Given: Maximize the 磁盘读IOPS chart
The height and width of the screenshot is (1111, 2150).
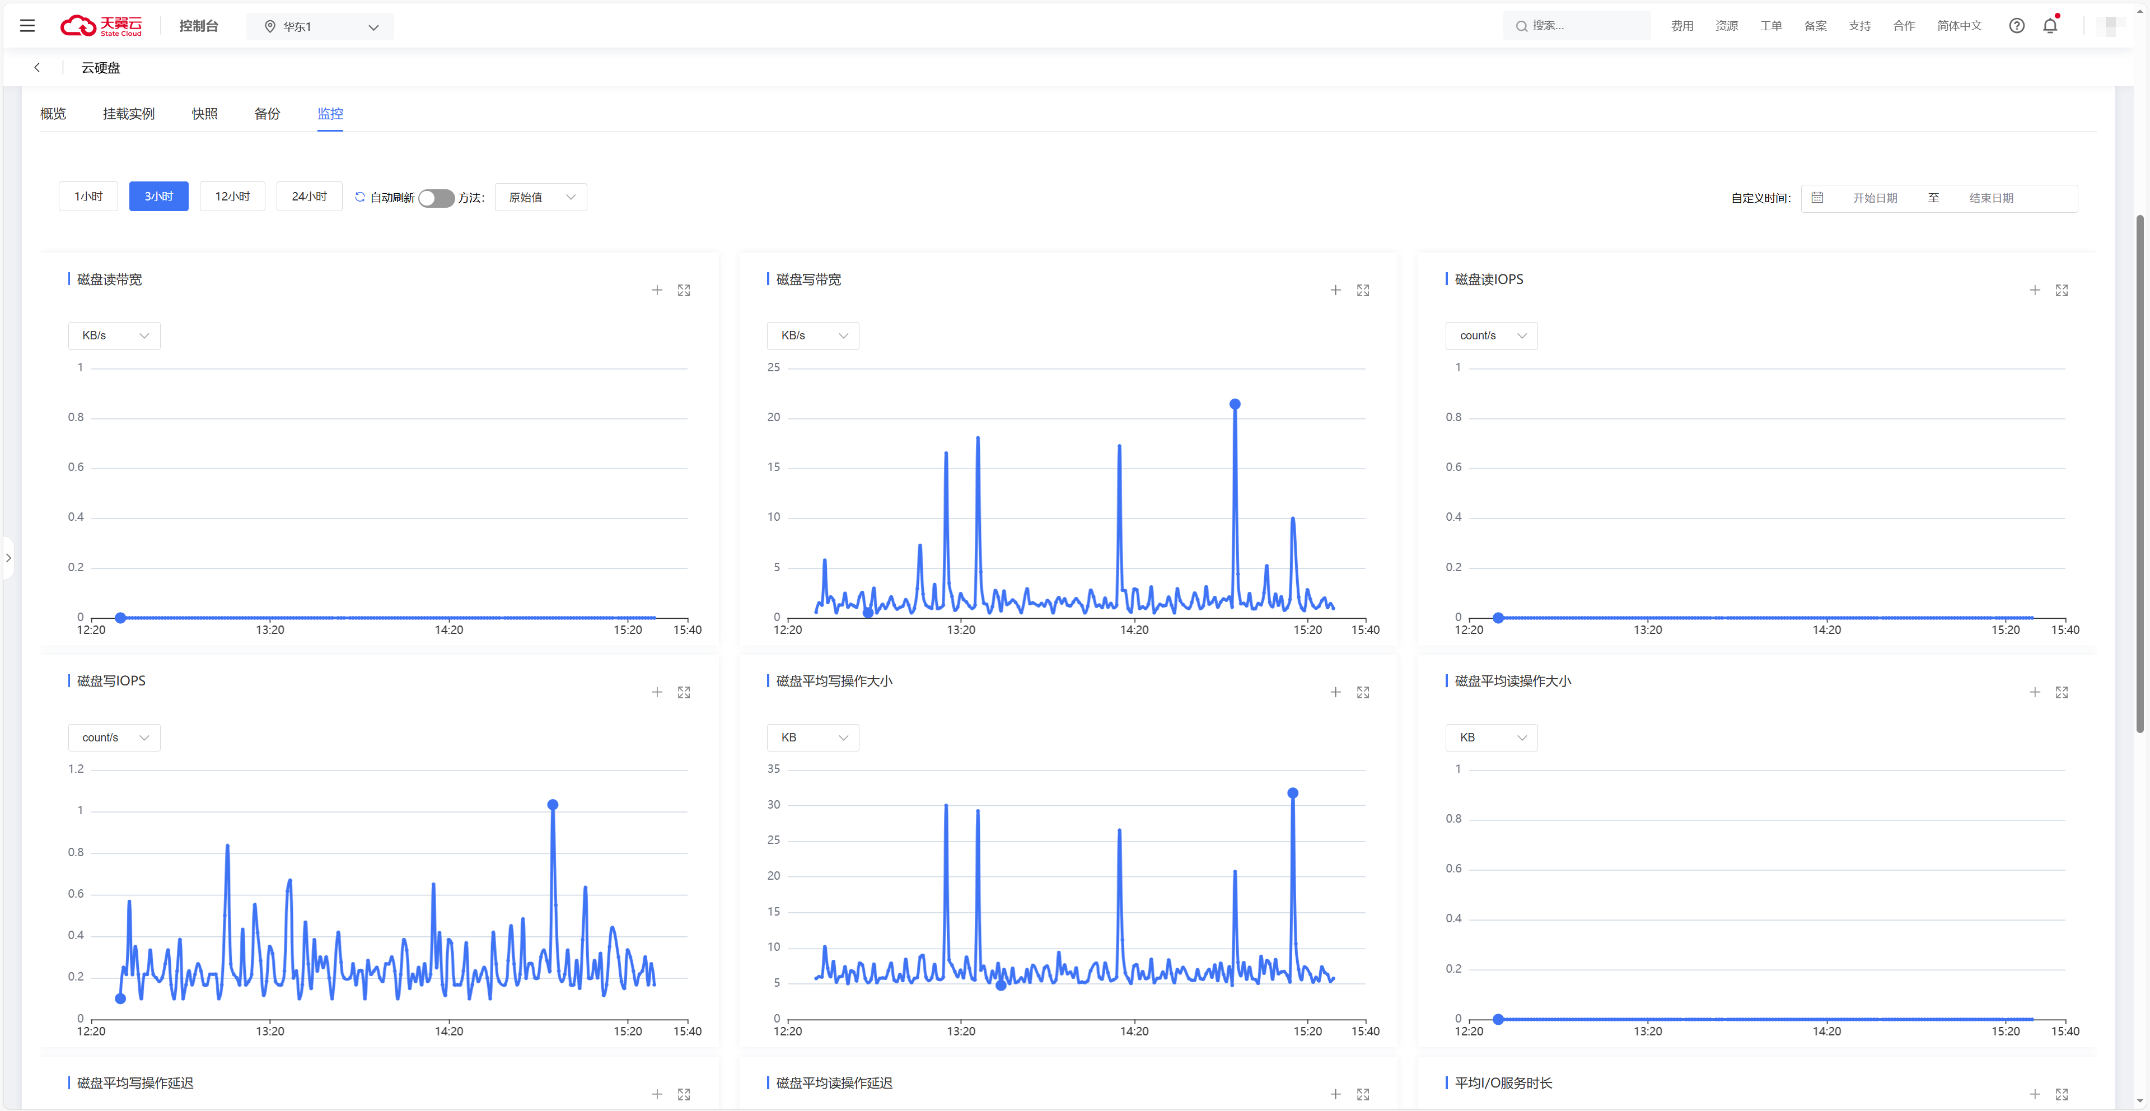Looking at the screenshot, I should (x=2062, y=291).
